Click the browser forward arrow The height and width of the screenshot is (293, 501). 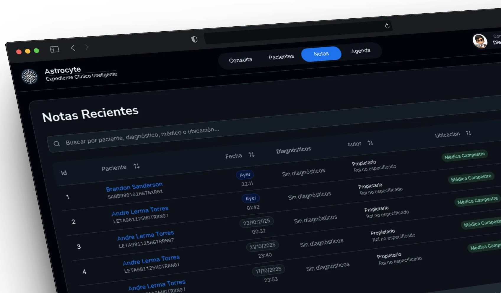click(87, 47)
